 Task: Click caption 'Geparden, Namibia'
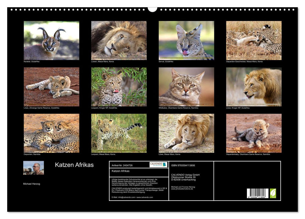[x=32, y=154]
